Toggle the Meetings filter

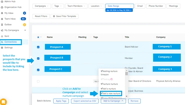(x=173, y=6)
